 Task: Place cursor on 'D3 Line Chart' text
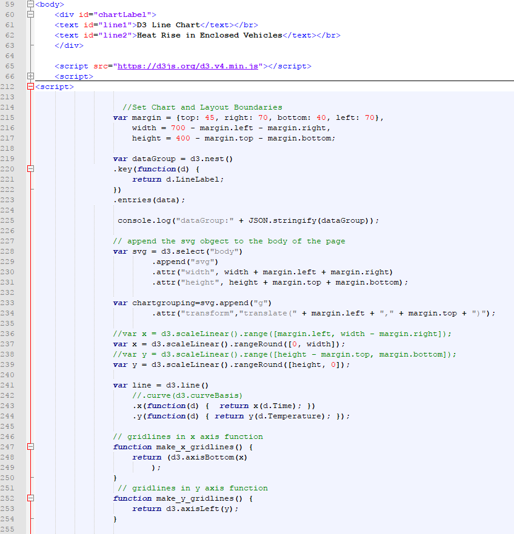169,25
